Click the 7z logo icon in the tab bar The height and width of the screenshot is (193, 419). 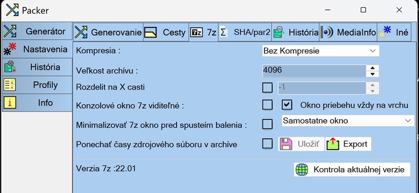pos(197,32)
